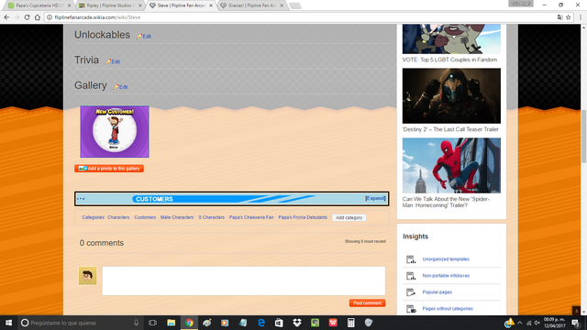Edit the Unlockables section
Viewport: 587px width, 330px height.
click(x=144, y=37)
